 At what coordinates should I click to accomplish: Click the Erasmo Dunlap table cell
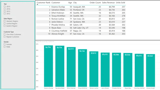tap(58, 7)
